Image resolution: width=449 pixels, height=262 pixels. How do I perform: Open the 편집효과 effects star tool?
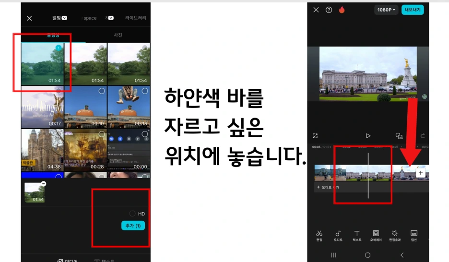tap(395, 236)
